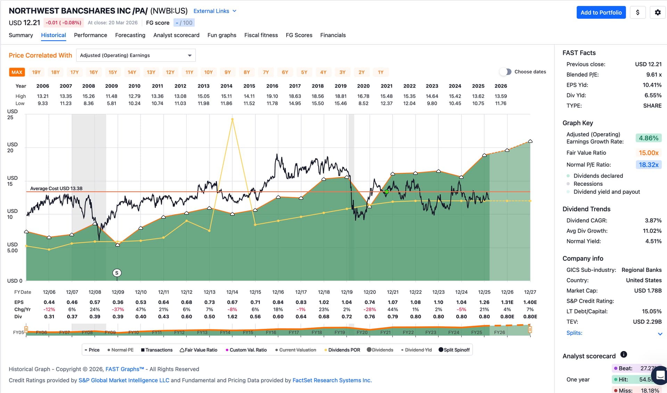
Task: Toggle the Choose dates switch
Action: 505,72
